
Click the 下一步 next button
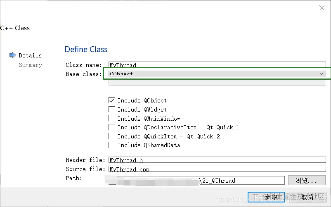click(266, 197)
